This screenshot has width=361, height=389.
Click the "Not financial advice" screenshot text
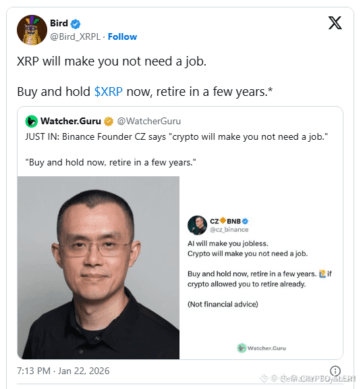(223, 304)
